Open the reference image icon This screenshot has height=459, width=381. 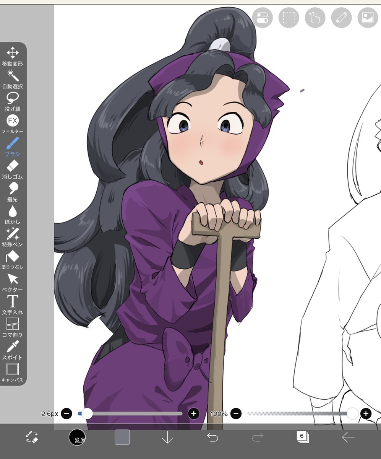tap(368, 18)
